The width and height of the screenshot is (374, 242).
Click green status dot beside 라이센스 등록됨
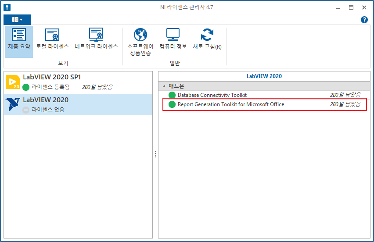point(26,87)
